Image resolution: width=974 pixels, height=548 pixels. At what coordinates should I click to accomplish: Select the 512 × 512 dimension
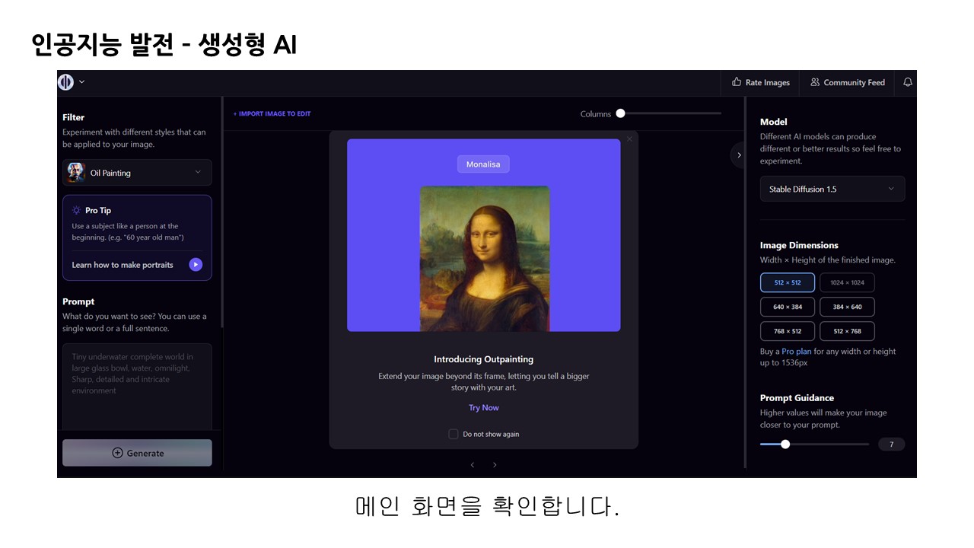(x=788, y=282)
